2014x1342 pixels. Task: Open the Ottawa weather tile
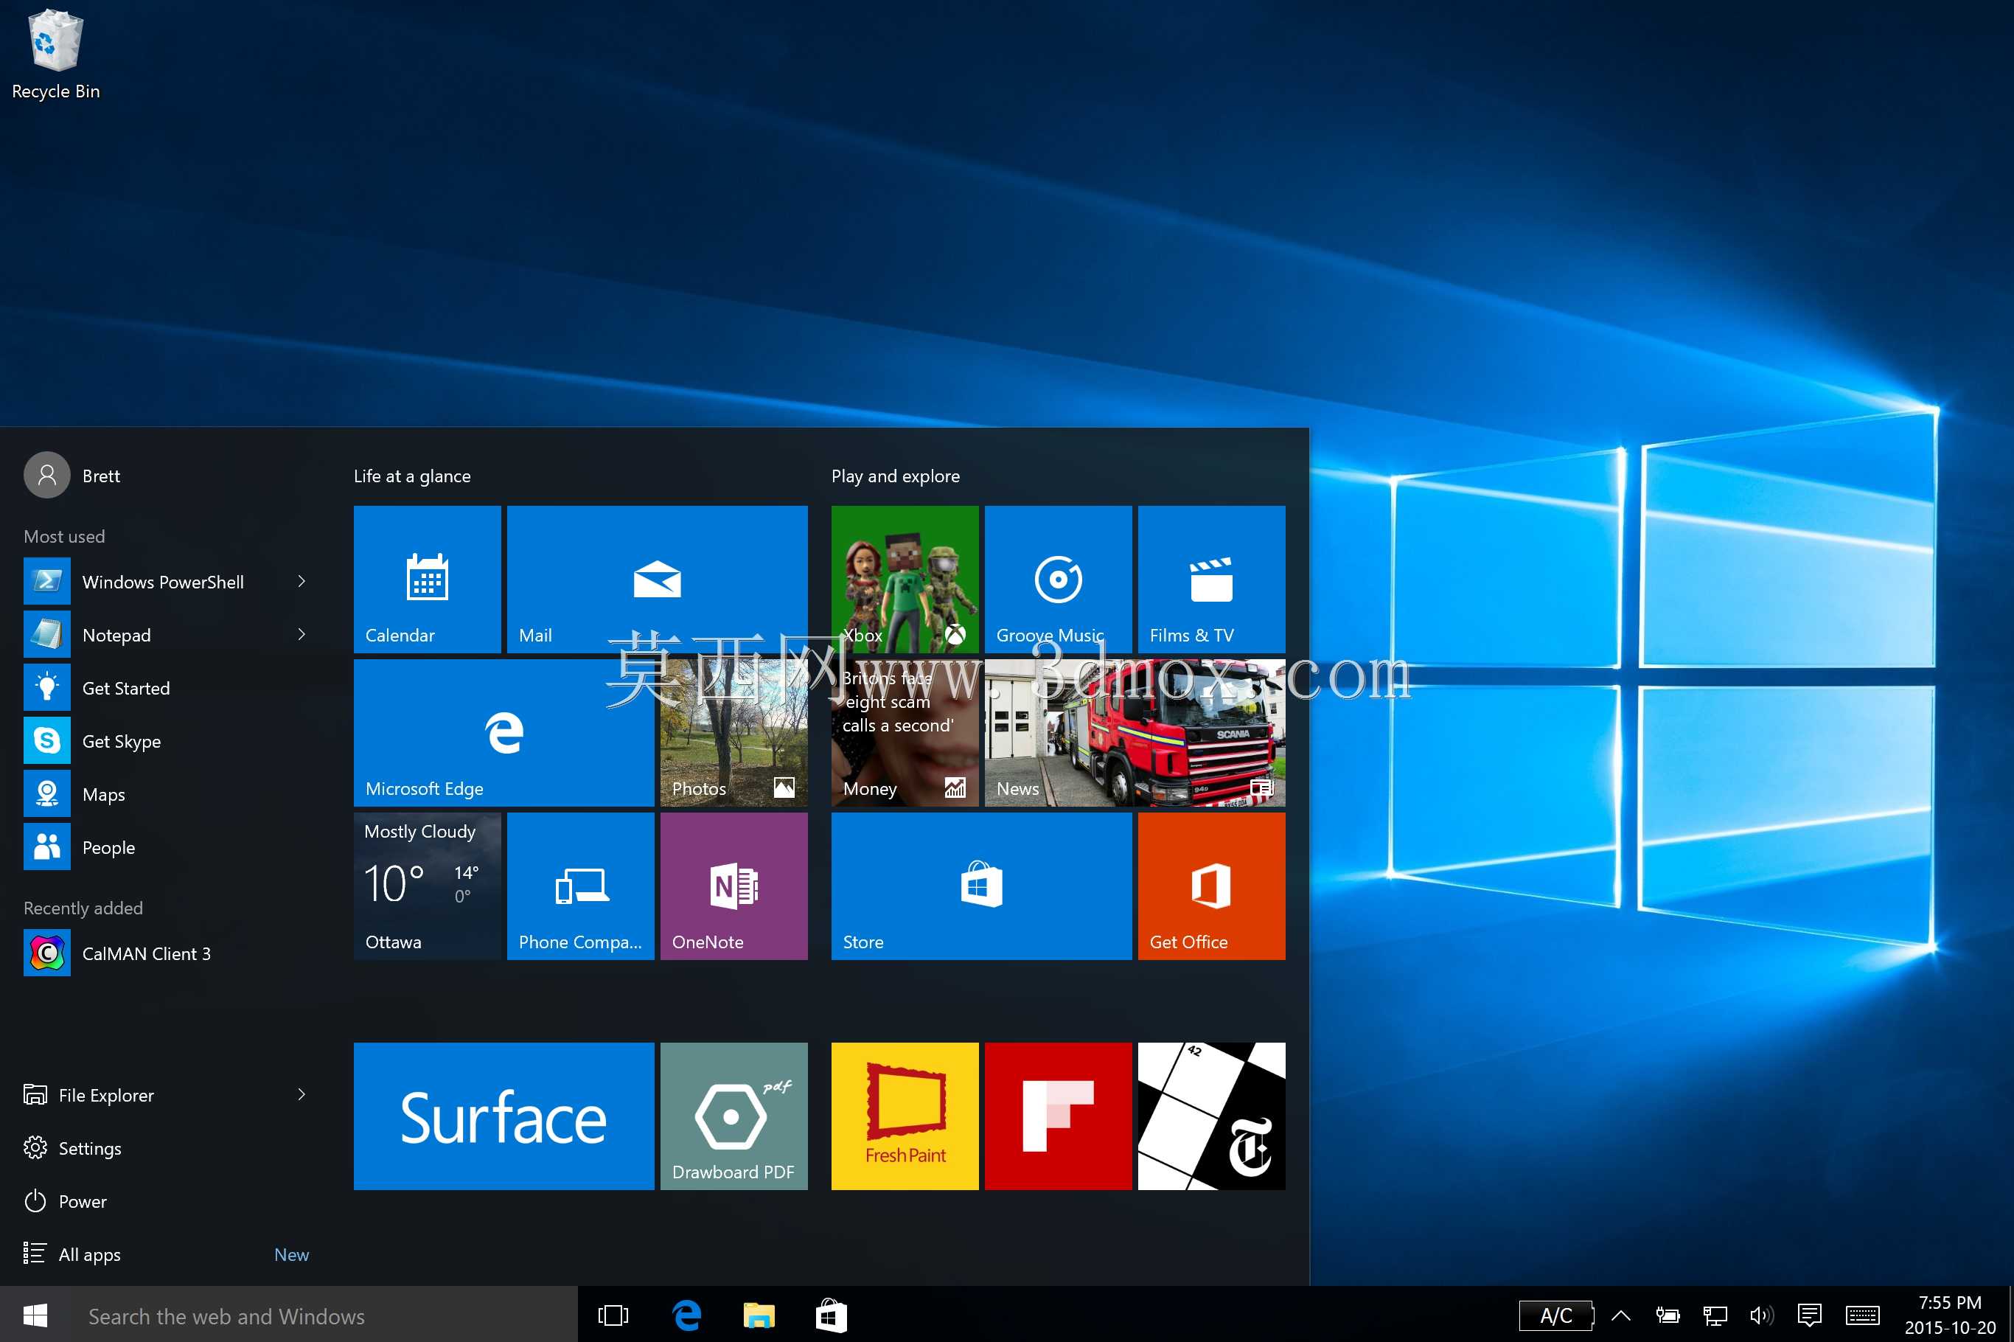(x=427, y=886)
